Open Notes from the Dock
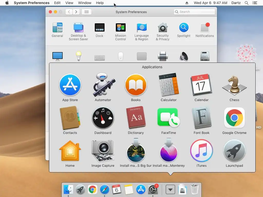Screen dimensions: 263x197 click(129, 190)
